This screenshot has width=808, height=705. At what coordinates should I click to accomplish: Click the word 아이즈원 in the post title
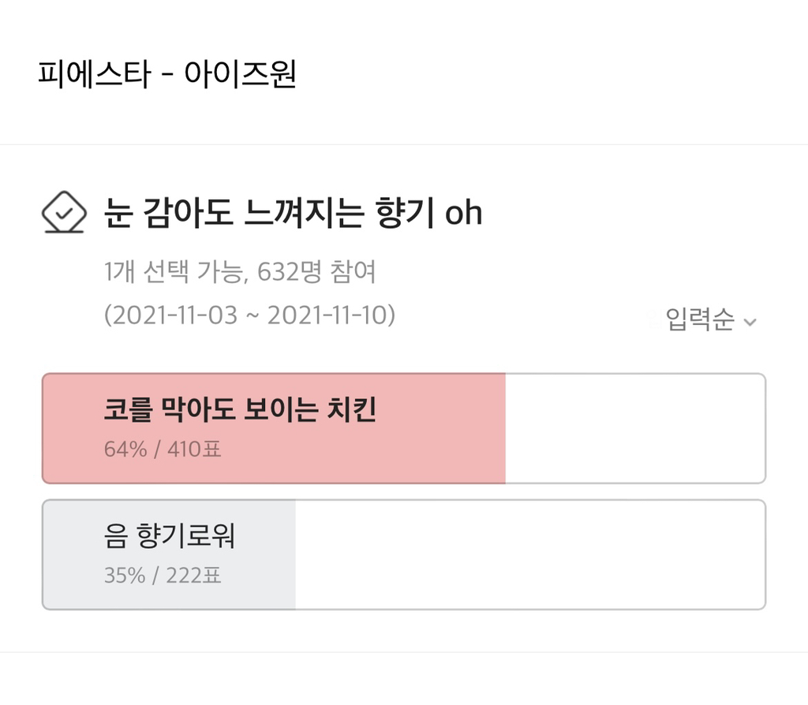click(240, 75)
